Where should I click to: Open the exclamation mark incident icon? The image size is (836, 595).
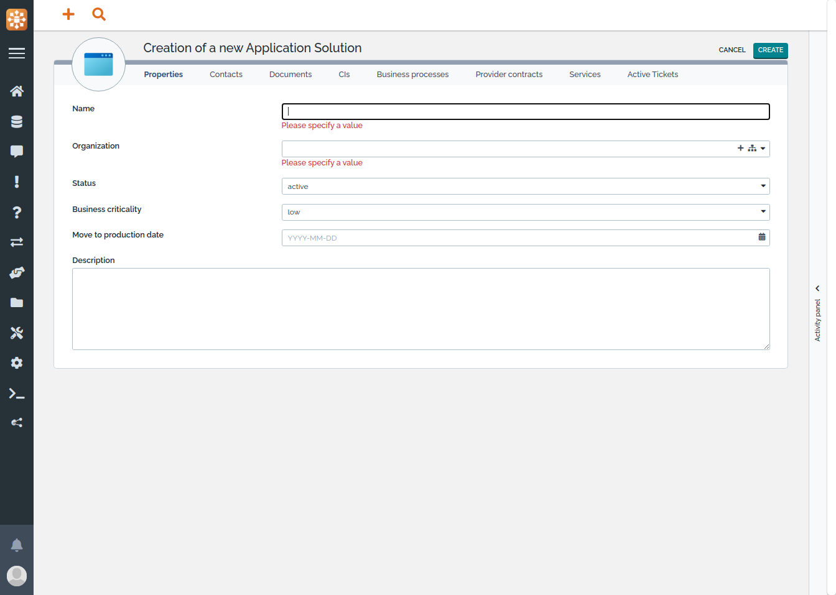click(17, 182)
